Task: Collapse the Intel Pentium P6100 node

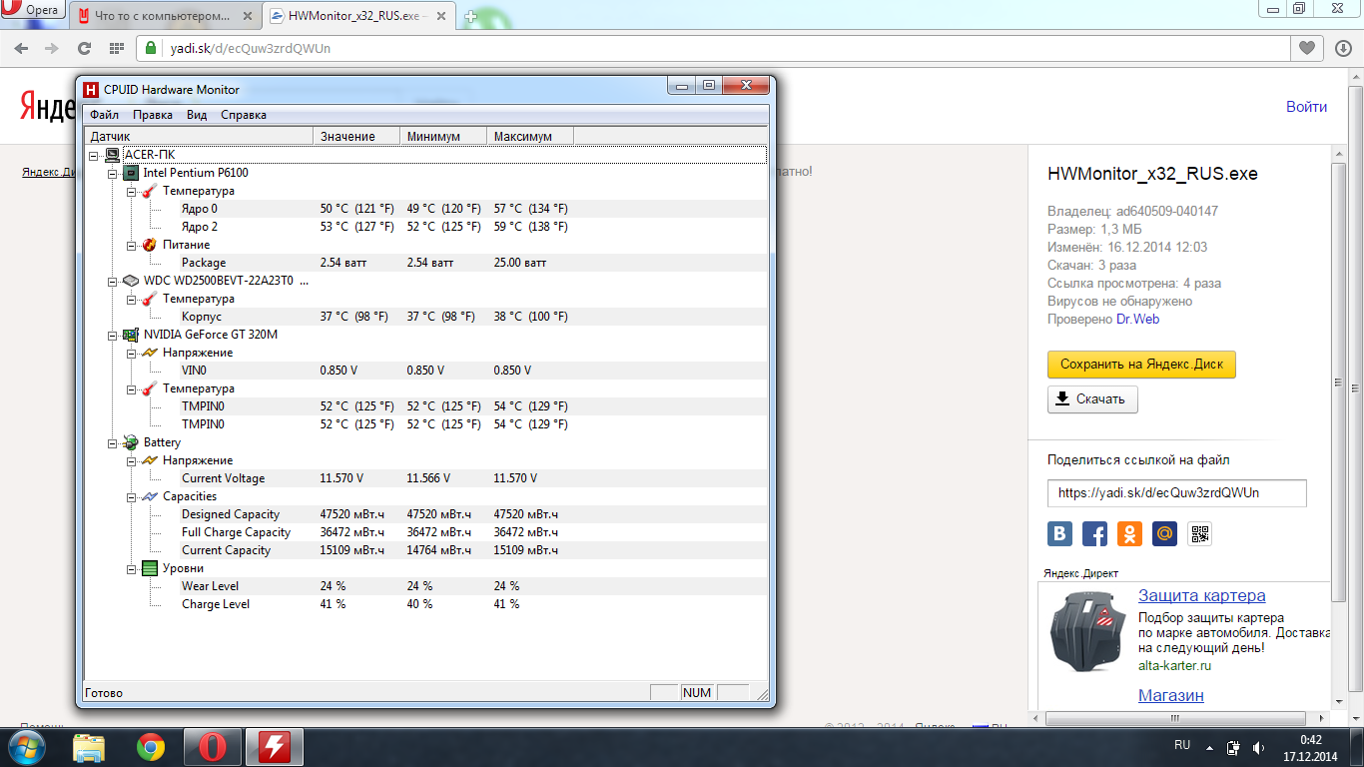Action: pyautogui.click(x=113, y=173)
